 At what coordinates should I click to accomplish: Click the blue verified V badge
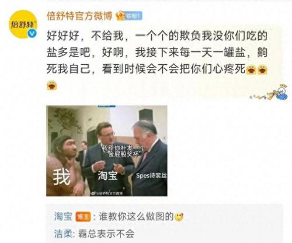tap(32, 33)
